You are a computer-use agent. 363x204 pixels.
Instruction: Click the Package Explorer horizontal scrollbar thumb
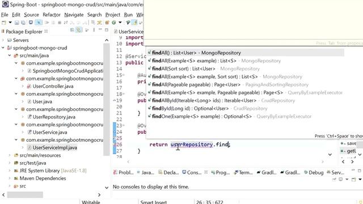(x=25, y=195)
